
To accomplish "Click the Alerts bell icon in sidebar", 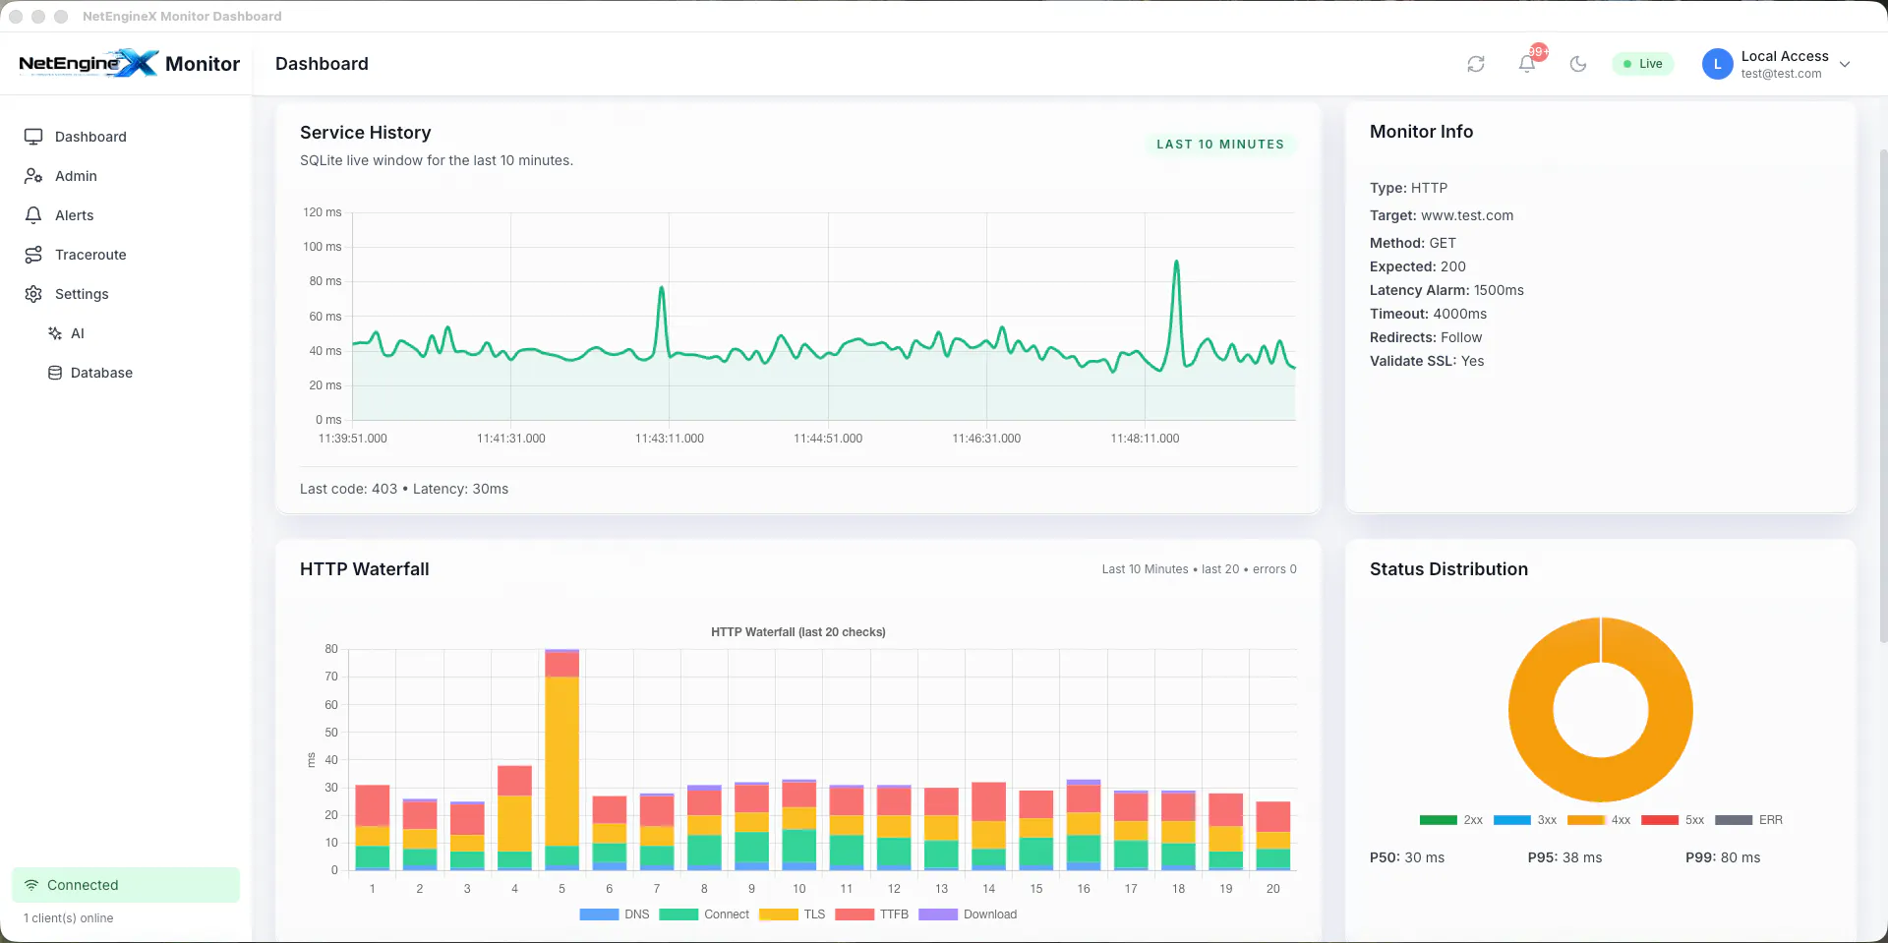I will click(x=33, y=215).
